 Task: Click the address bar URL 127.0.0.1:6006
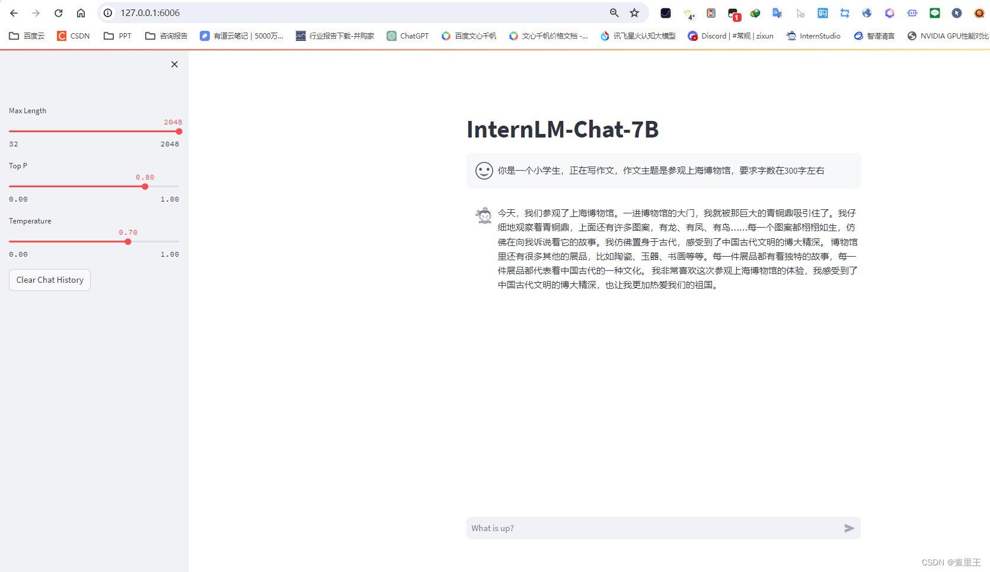click(x=150, y=13)
